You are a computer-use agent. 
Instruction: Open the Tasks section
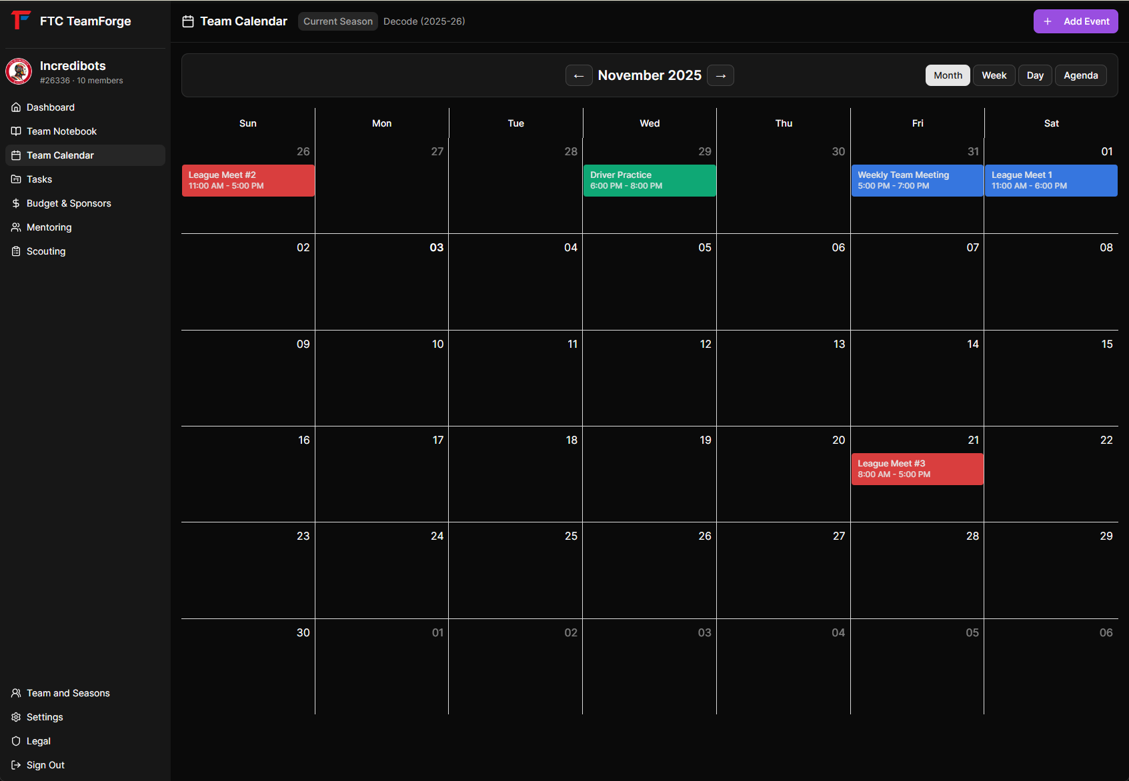39,179
